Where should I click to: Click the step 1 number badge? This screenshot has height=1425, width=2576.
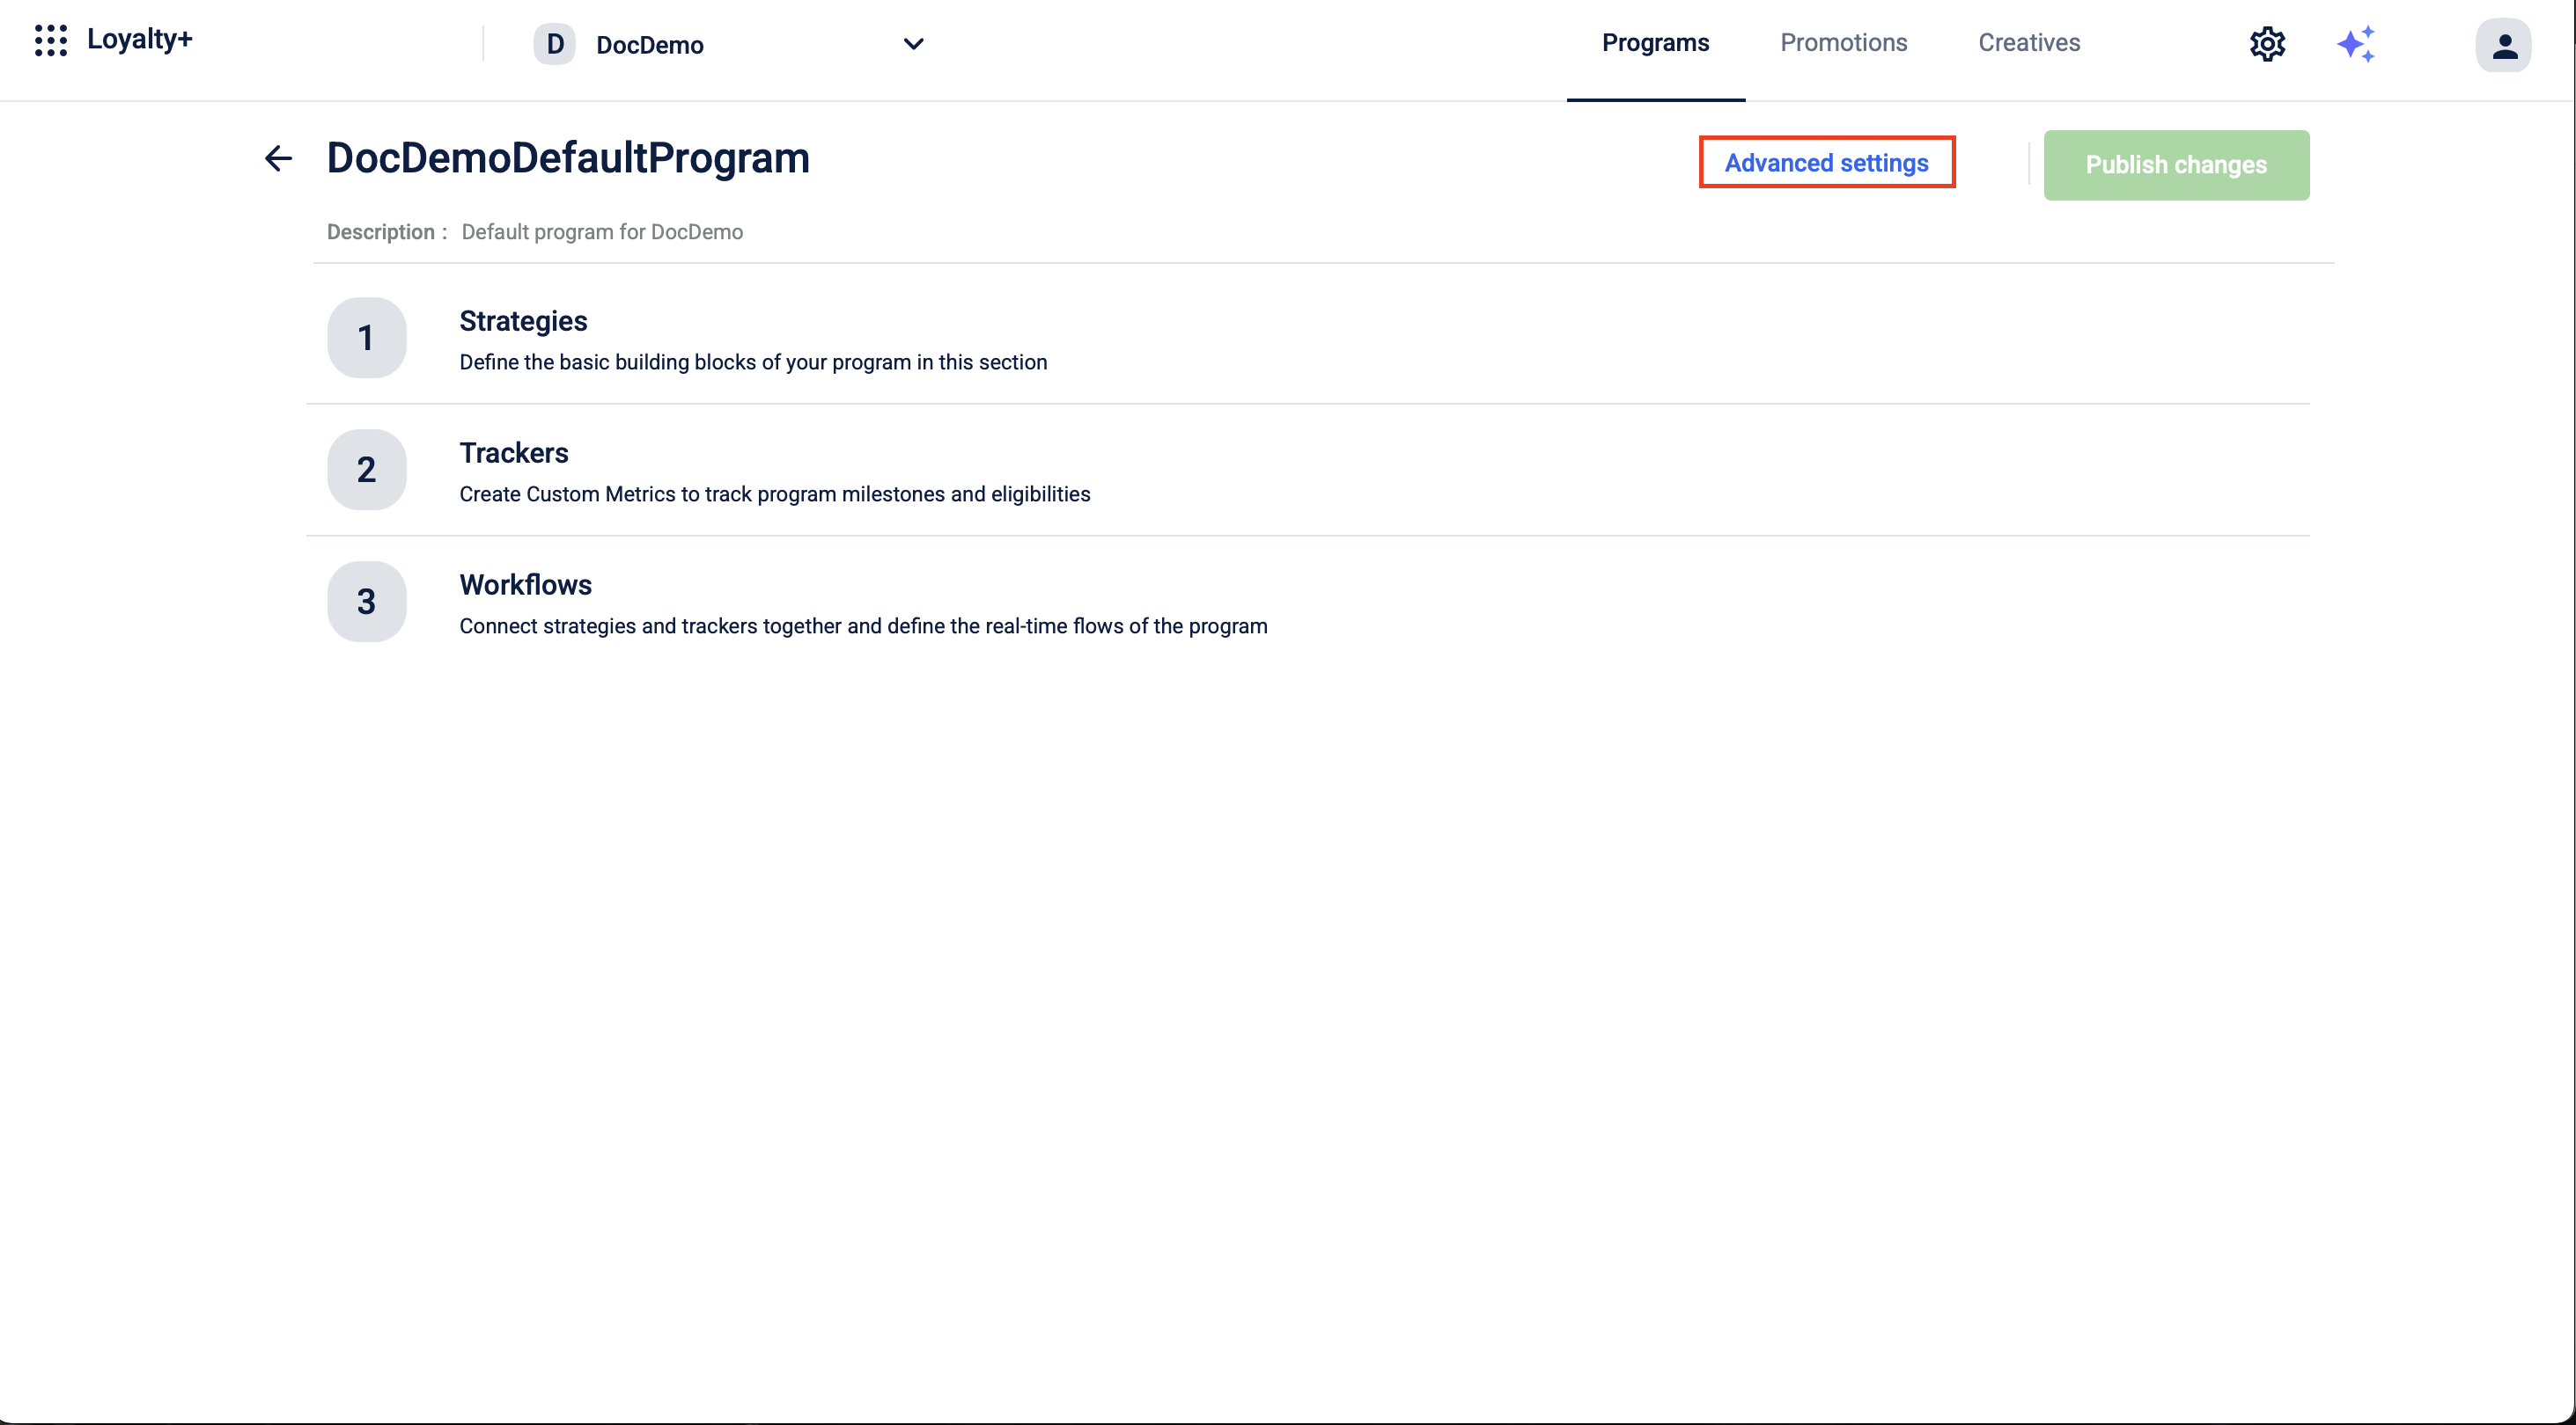pos(366,338)
